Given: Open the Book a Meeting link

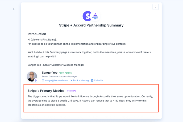Looking at the screenshot, I should (x=81, y=81).
